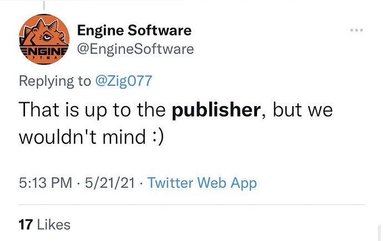Click the ':)' smiley in the tweet
Image resolution: width=383 pixels, height=241 pixels.
coord(158,137)
